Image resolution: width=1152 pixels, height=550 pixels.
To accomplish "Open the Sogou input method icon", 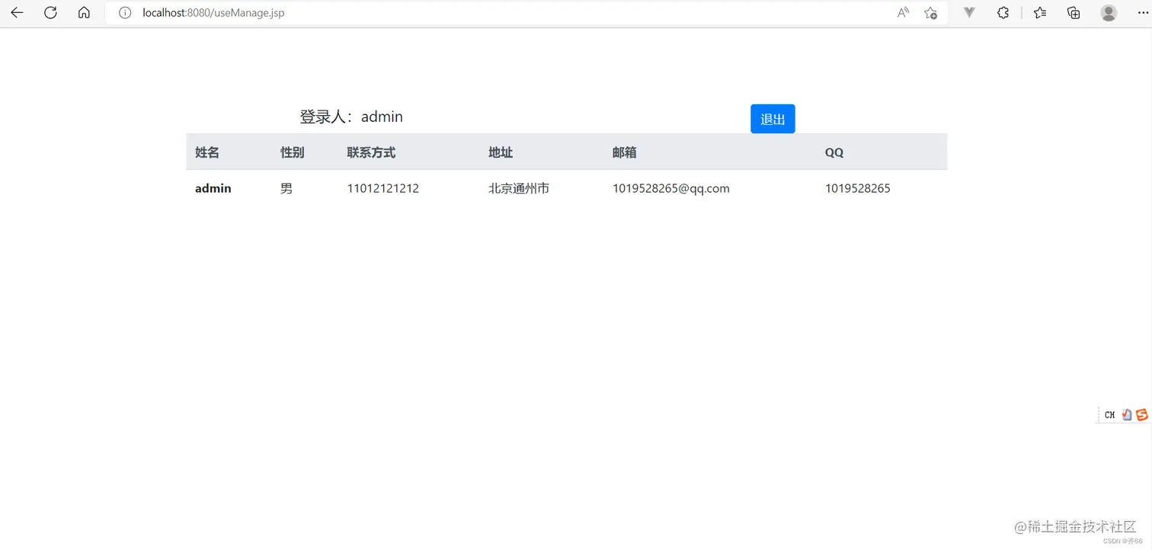I will 1141,414.
